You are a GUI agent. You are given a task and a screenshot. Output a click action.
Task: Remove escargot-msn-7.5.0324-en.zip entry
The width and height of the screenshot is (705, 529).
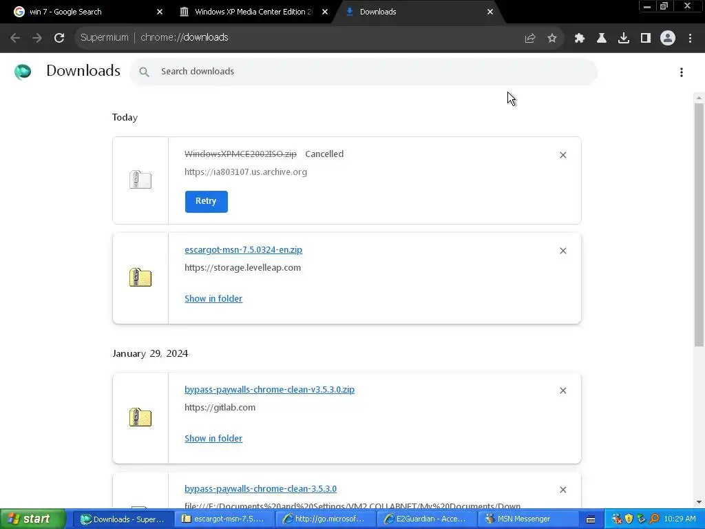coord(563,251)
